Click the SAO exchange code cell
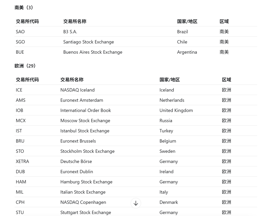Screen dimensions: 270x216 tap(20, 32)
